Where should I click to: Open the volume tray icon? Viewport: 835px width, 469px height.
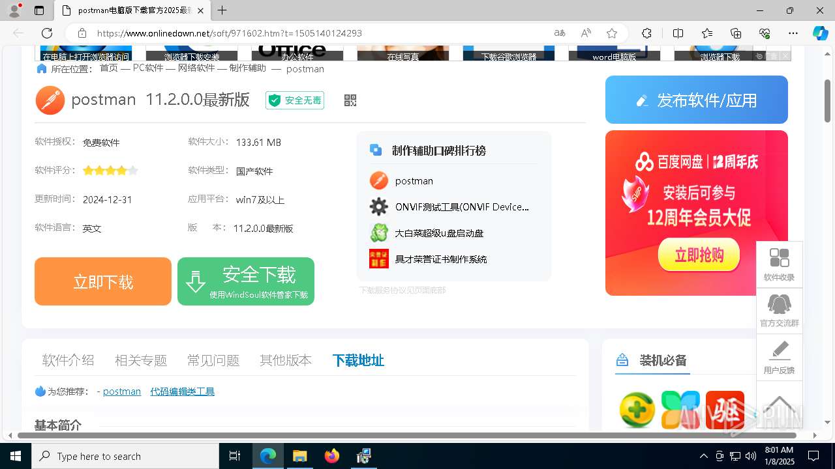click(751, 456)
